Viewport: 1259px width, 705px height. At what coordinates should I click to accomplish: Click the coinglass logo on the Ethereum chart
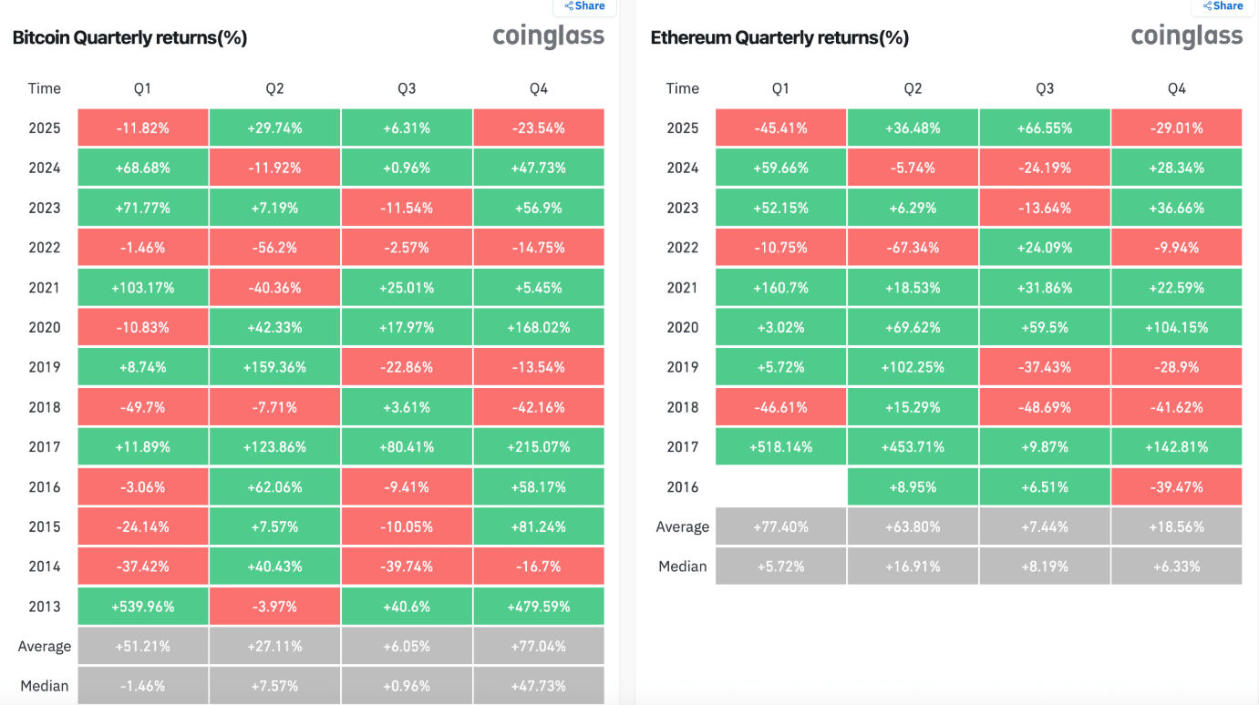tap(1186, 36)
